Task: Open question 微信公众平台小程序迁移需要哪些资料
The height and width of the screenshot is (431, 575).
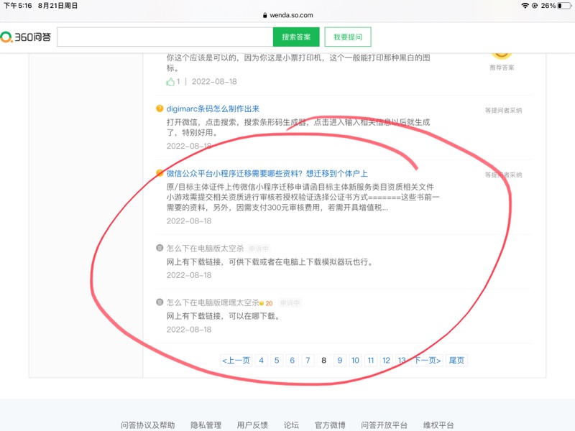Action: 267,174
